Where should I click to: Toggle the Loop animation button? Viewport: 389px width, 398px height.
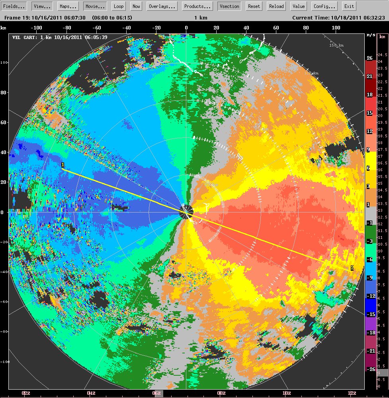pos(119,6)
